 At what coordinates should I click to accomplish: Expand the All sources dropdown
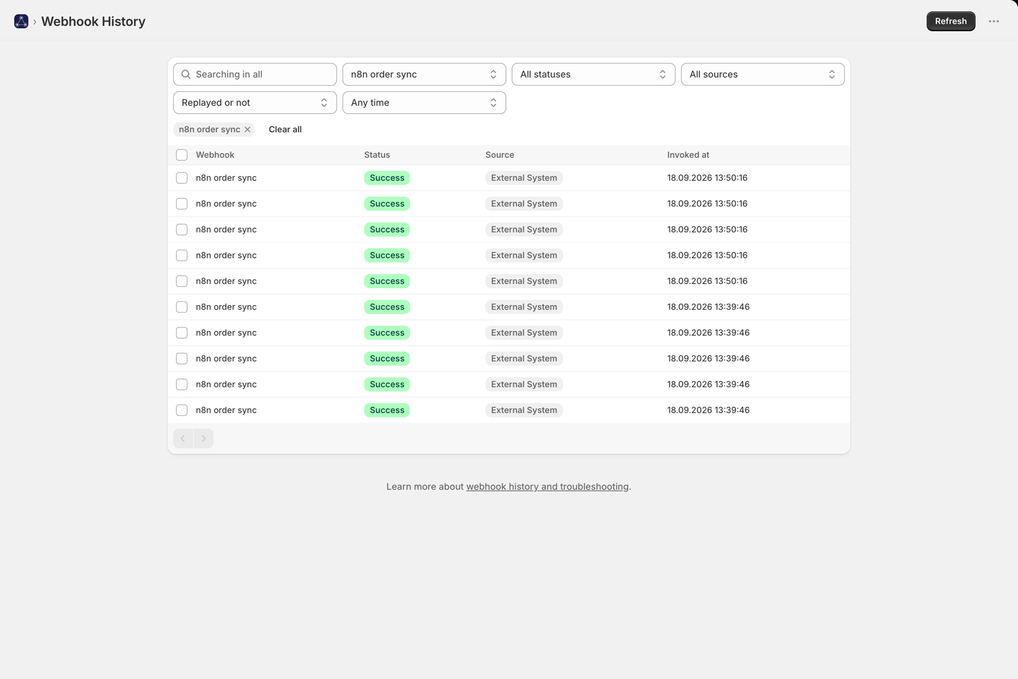pos(762,74)
